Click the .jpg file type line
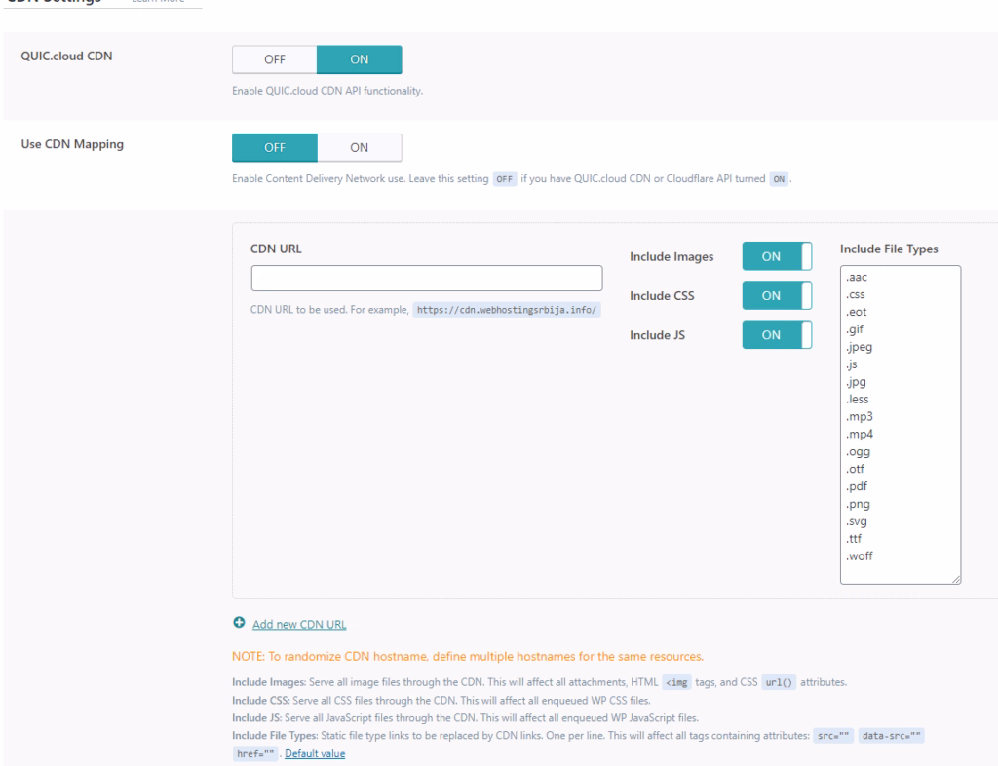 [x=856, y=382]
